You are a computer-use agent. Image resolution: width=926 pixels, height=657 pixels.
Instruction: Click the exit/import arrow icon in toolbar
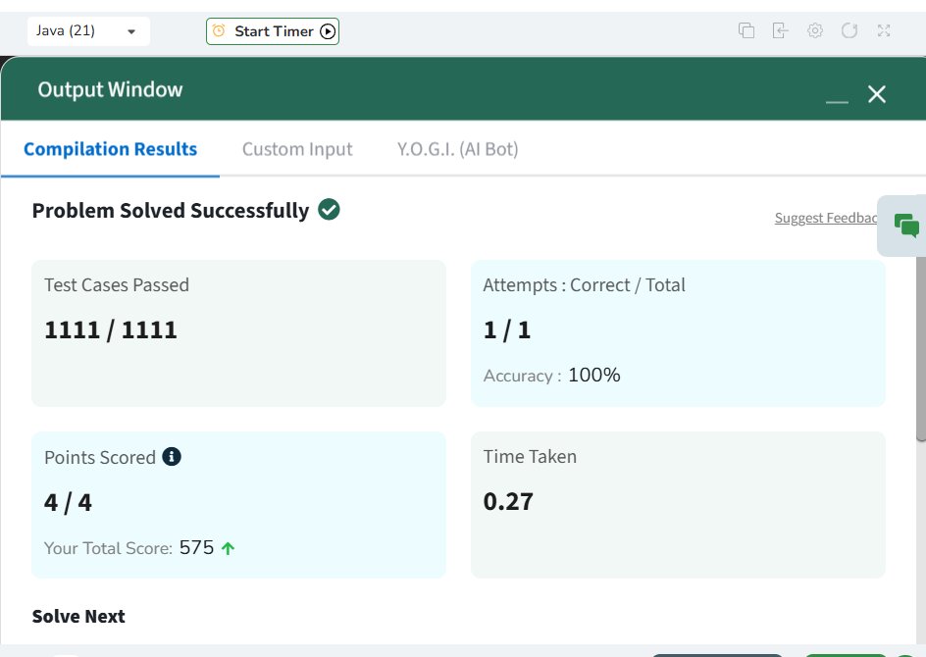pyautogui.click(x=780, y=30)
